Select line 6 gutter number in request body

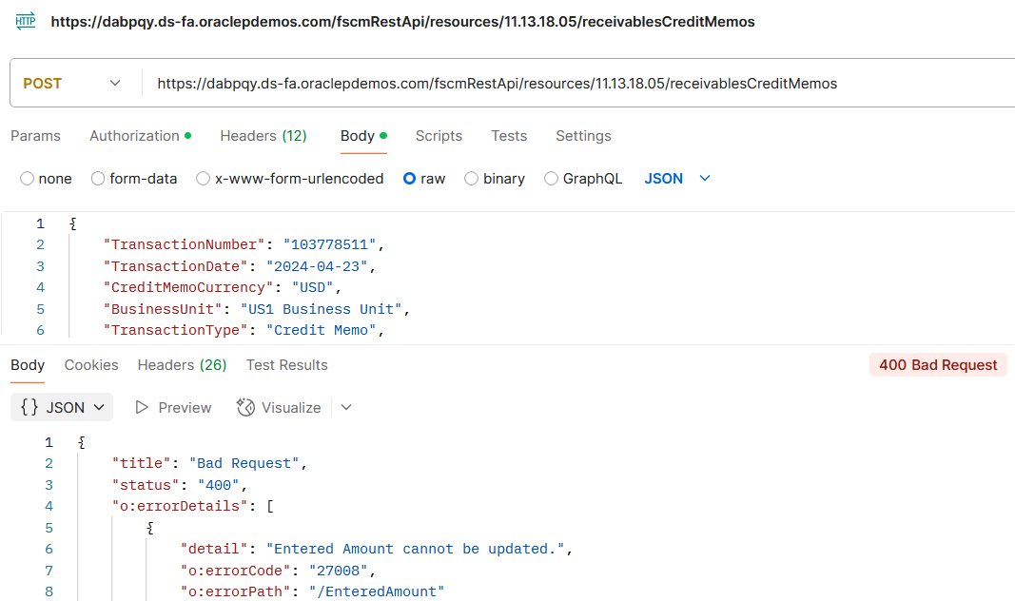[40, 330]
